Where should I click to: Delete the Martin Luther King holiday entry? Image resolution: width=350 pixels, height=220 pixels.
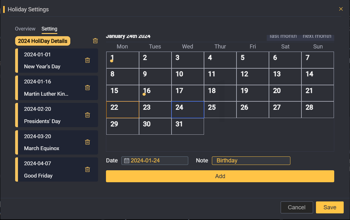pos(88,88)
